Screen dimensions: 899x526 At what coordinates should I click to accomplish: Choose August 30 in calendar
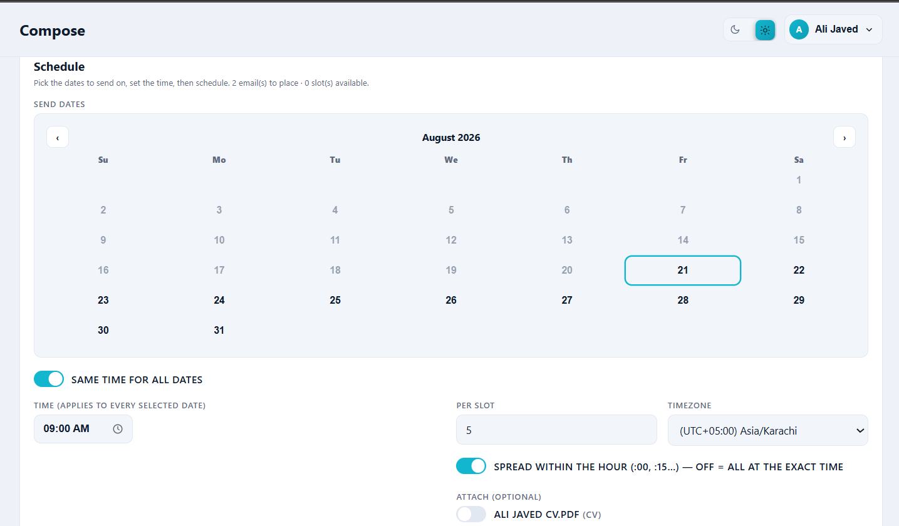point(103,331)
